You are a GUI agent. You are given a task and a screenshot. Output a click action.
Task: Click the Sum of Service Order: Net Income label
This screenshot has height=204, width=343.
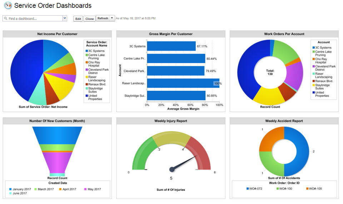pos(43,107)
